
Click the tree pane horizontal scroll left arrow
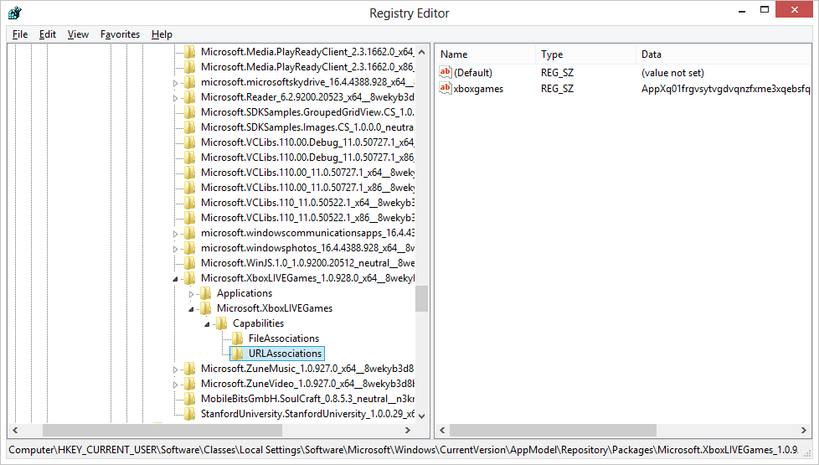(15, 430)
